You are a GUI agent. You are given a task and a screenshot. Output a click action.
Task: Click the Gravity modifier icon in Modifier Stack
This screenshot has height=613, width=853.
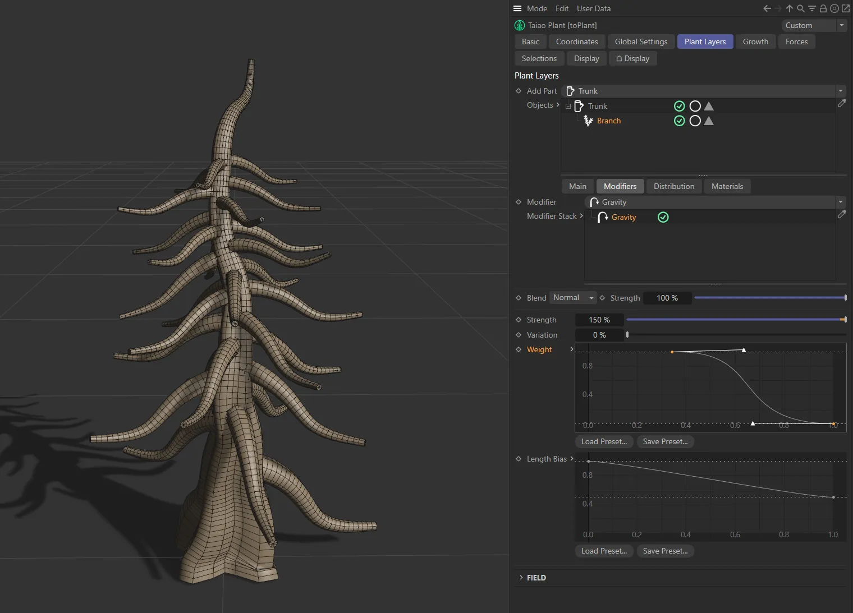point(603,217)
